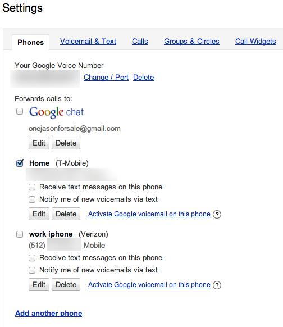Viewport: 283px width, 327px height.
Task: Enable forwarding to work iphone checkbox
Action: click(20, 234)
